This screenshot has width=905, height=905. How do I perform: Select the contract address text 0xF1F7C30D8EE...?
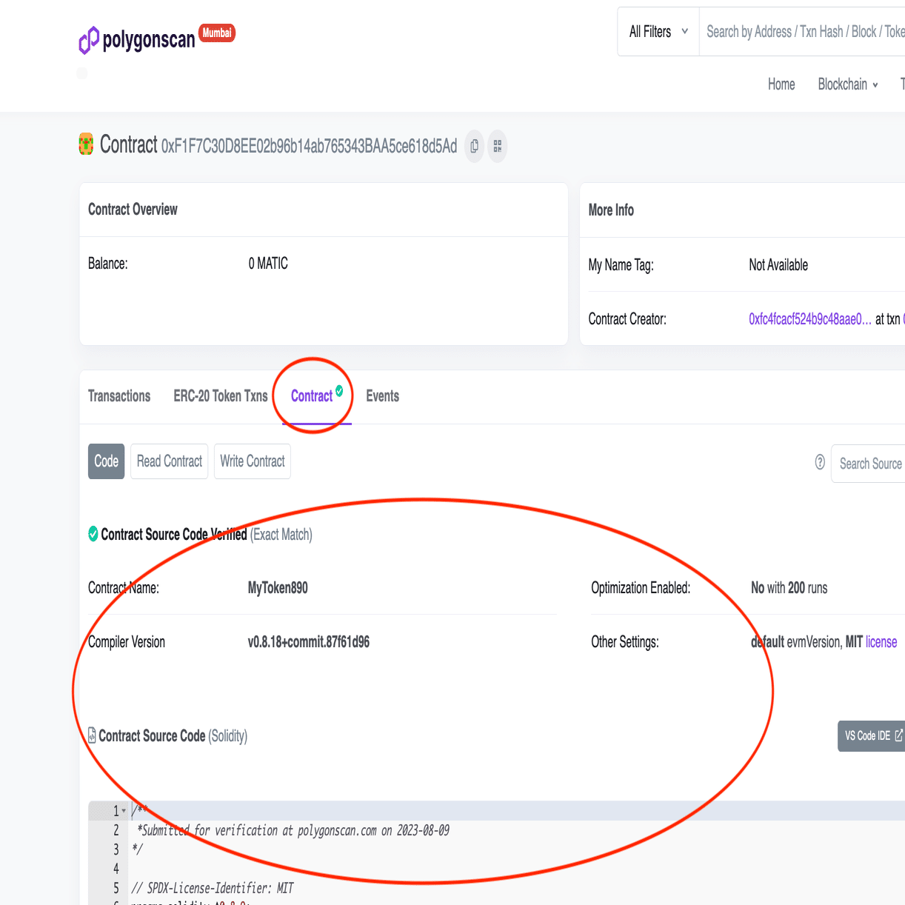pyautogui.click(x=310, y=146)
